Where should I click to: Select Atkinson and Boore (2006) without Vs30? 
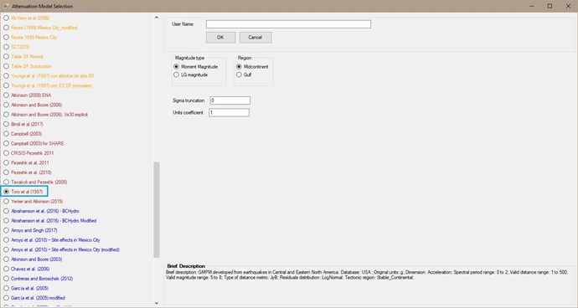[33, 105]
